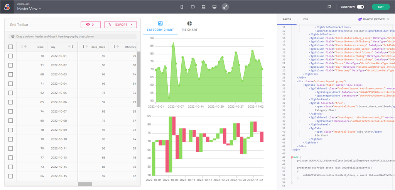Click the hidden columns eye button
The height and width of the screenshot is (190, 395).
pos(90,25)
